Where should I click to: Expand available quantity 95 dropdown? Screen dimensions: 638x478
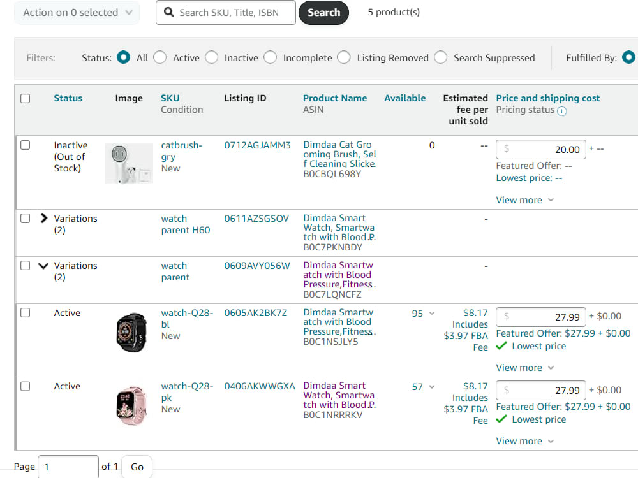[432, 314]
